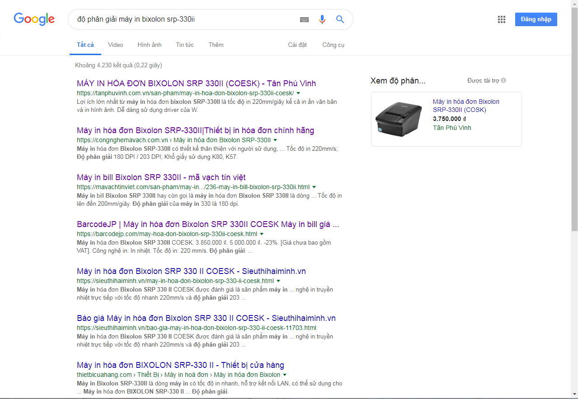
Task: Expand dropdown arrow next to congnghemavach.com.vn URL
Action: click(275, 140)
